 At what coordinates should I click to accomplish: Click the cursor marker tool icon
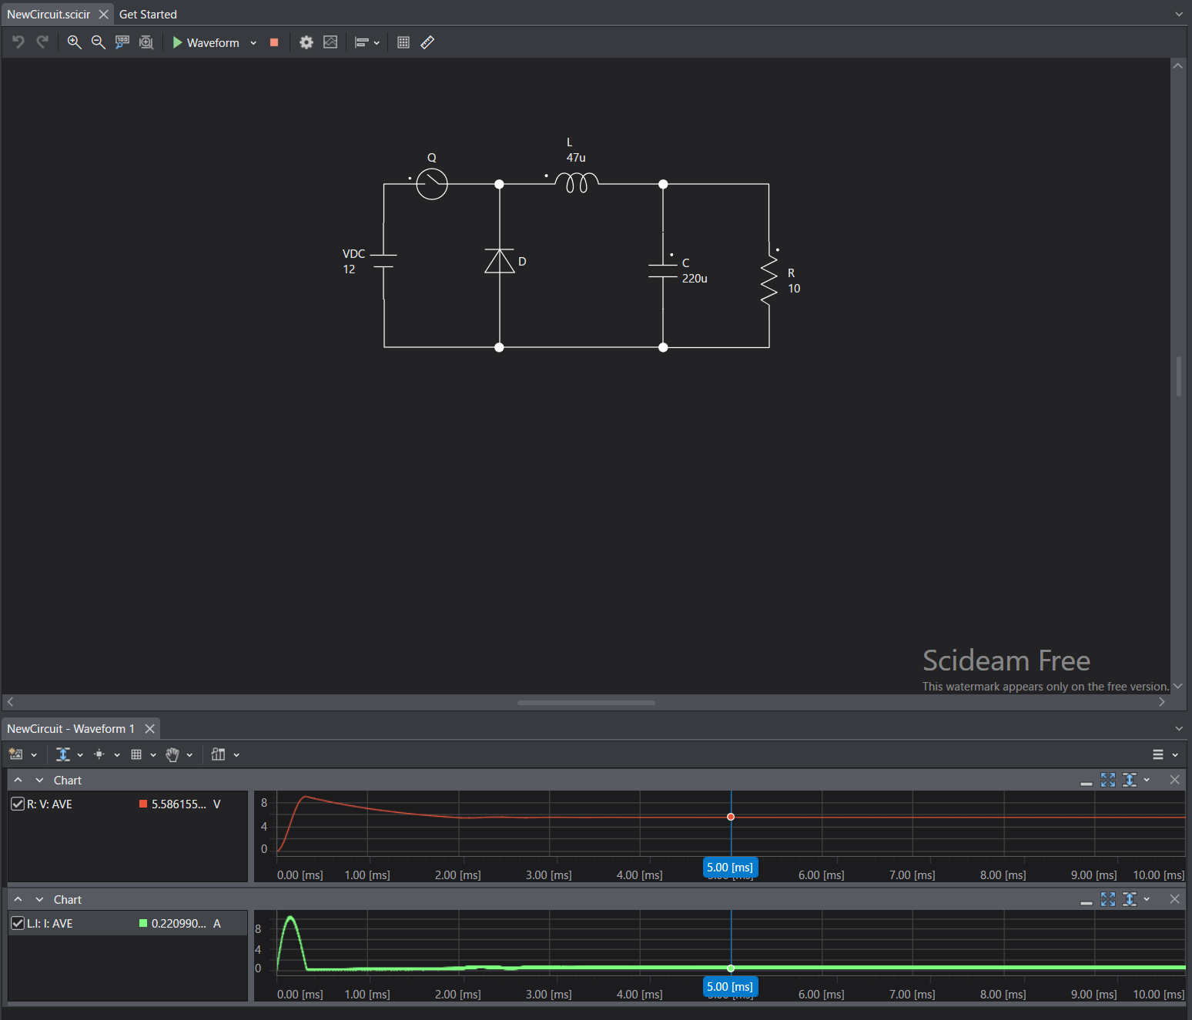pos(99,754)
